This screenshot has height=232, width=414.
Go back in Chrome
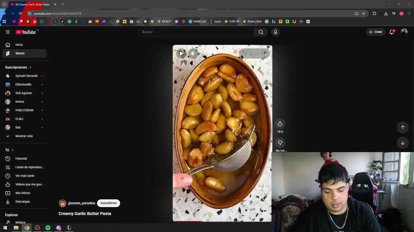pos(5,14)
